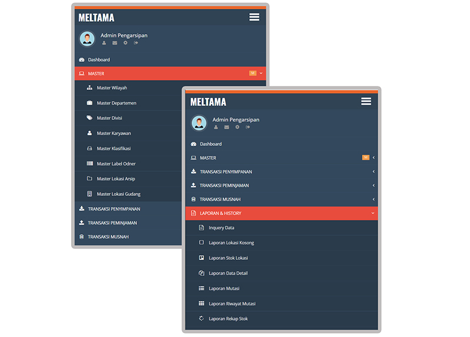Click the logout icon in the back panel profile
Image resolution: width=470 pixels, height=337 pixels.
tap(136, 42)
